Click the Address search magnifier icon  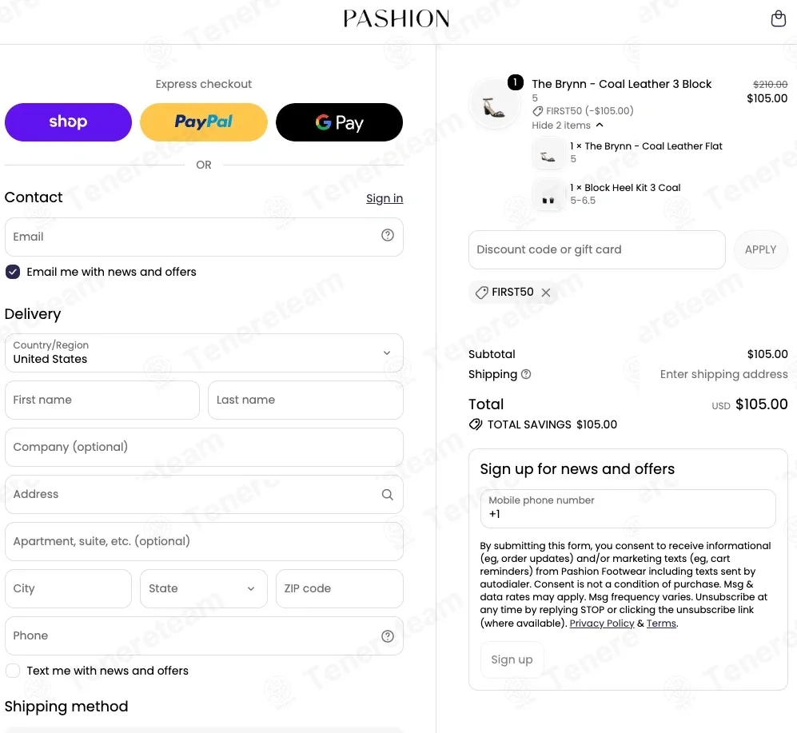388,495
